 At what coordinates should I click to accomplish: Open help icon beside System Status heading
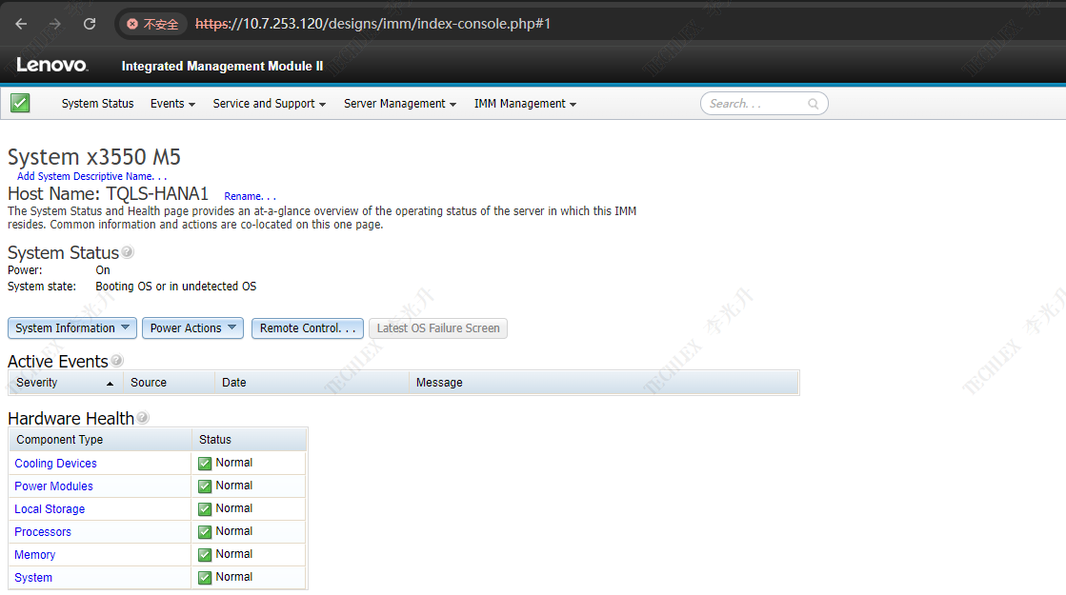[127, 252]
